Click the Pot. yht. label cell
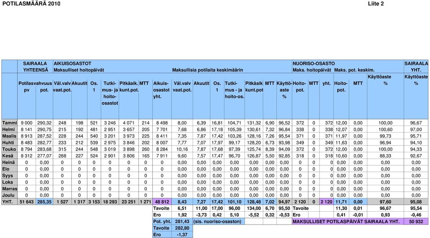This screenshot has height=238, width=430. click(x=162, y=221)
